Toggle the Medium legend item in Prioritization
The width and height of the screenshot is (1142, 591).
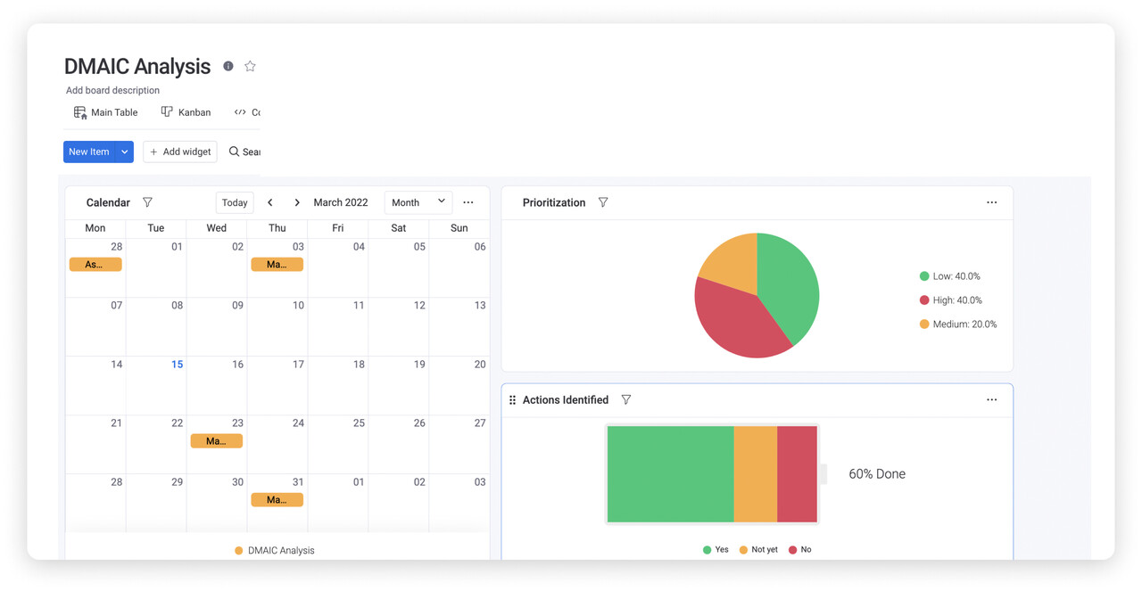click(958, 324)
